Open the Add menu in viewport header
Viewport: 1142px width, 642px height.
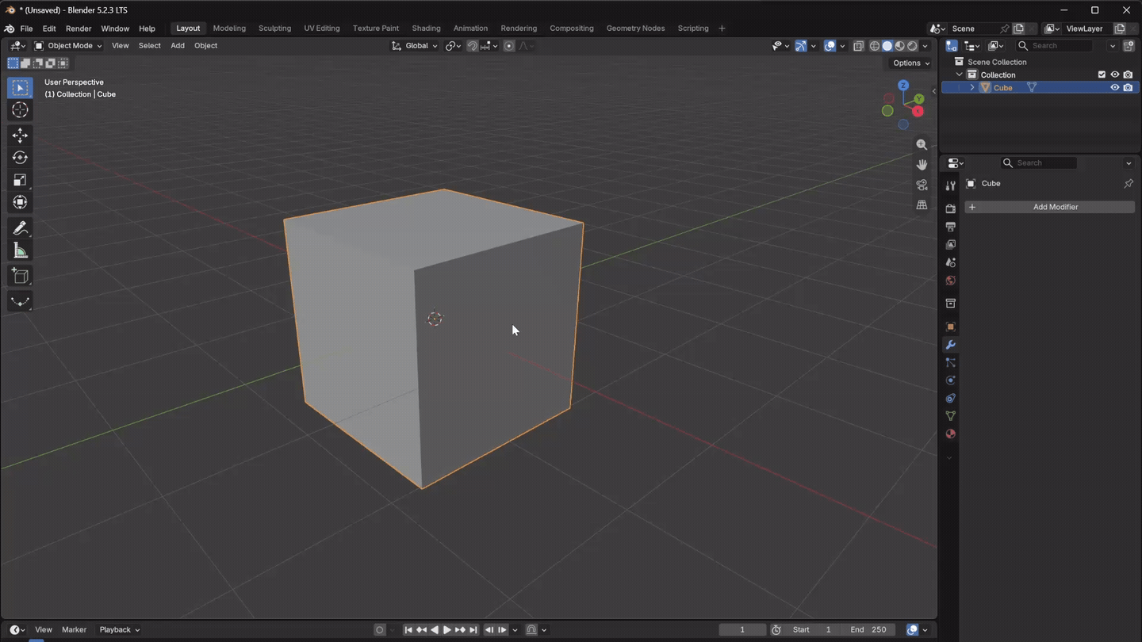click(x=178, y=46)
